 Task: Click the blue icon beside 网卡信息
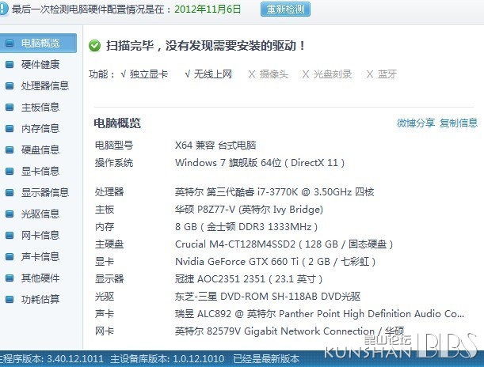[10, 236]
